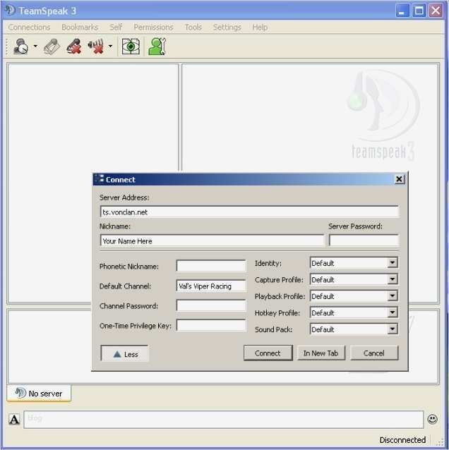Expand the Capture Profile dropdown
The width and height of the screenshot is (449, 450).
[392, 279]
